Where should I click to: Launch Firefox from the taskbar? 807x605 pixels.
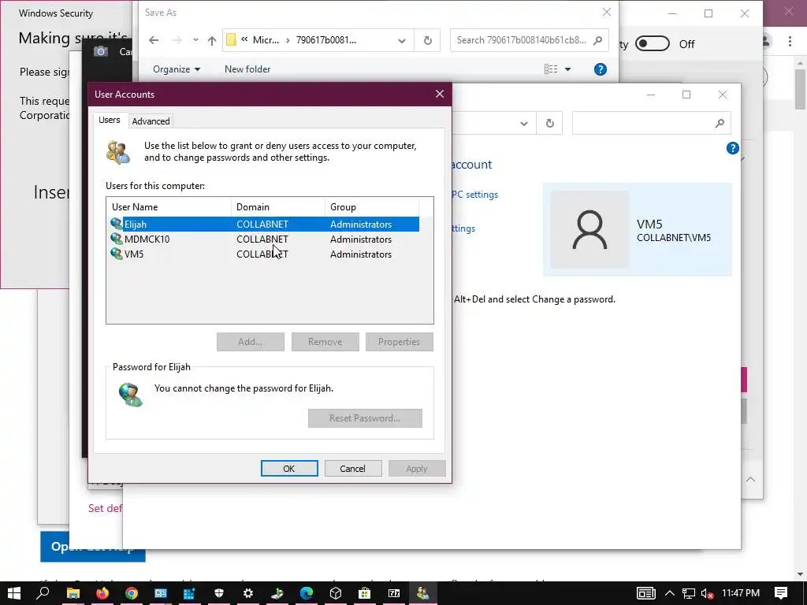pos(102,593)
